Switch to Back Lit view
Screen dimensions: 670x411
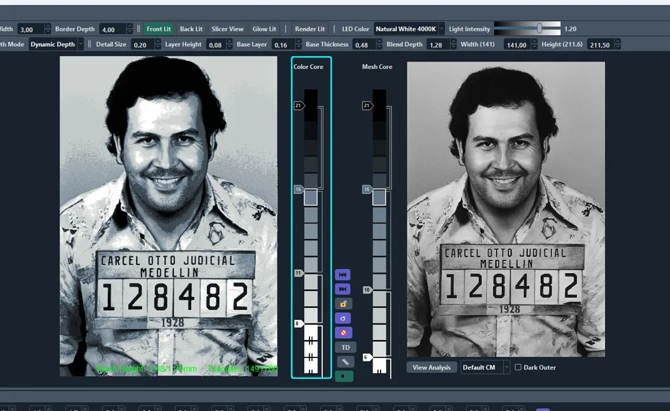point(191,29)
